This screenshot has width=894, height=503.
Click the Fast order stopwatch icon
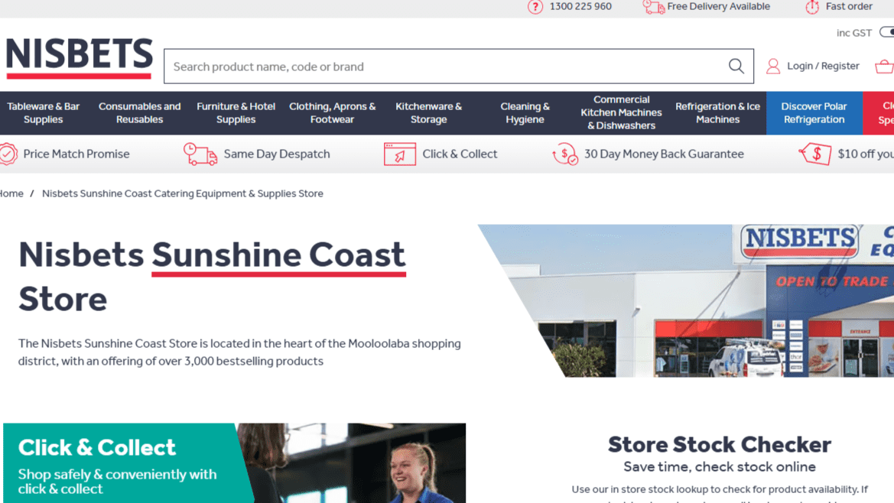[812, 7]
